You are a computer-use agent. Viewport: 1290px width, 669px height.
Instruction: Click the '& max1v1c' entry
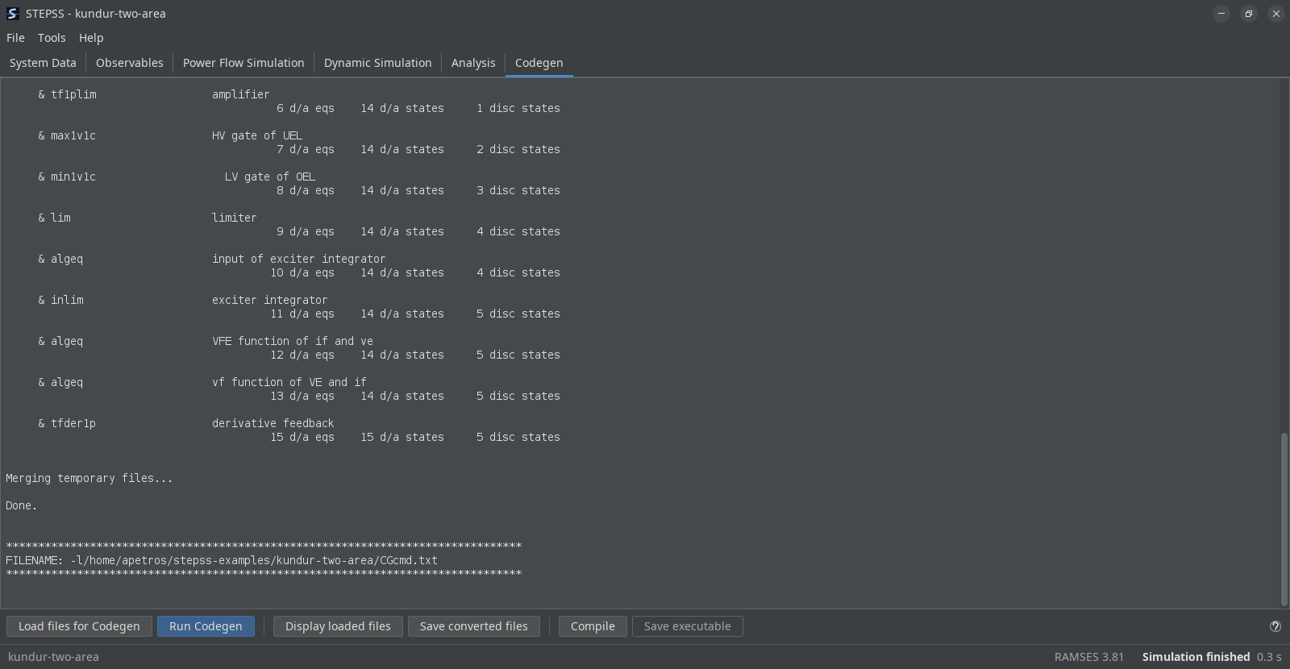67,135
